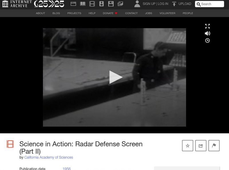The image size is (229, 170).
Task: Toggle fullscreen on the video player
Action: click(x=207, y=27)
